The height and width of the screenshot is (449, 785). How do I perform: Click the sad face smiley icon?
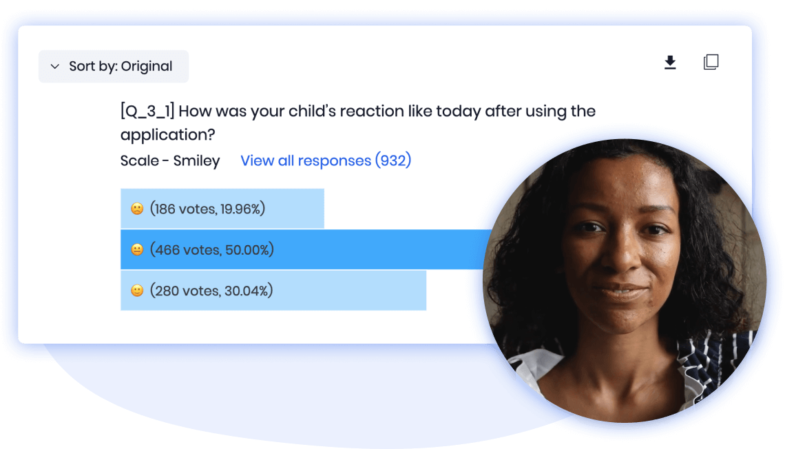coord(136,209)
